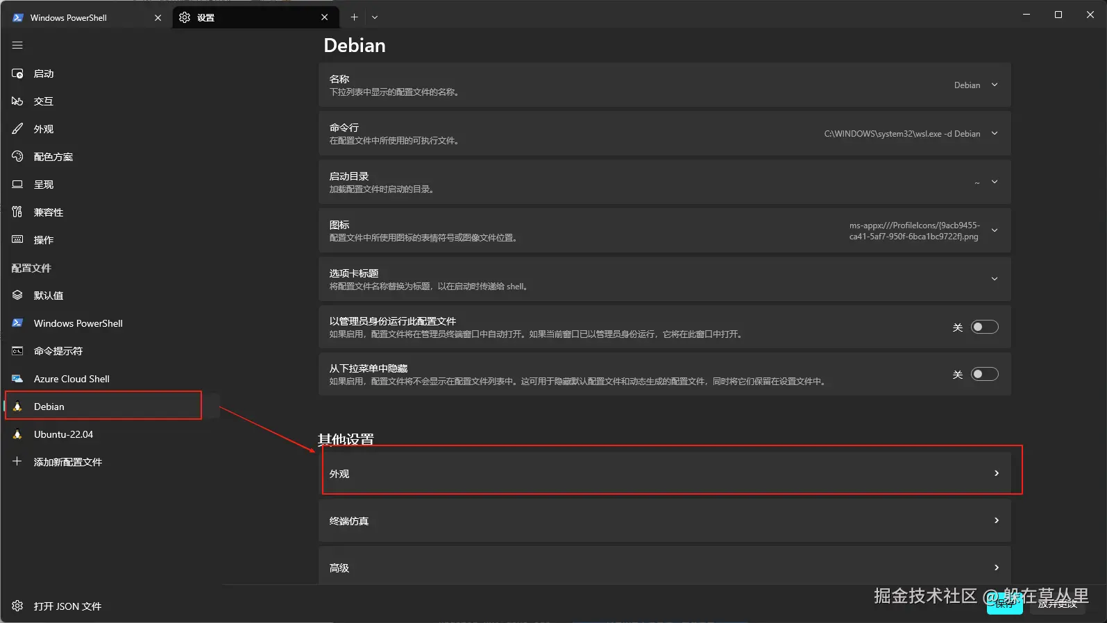Click the 启动 startup icon in sidebar
Image resolution: width=1107 pixels, height=623 pixels.
[17, 74]
